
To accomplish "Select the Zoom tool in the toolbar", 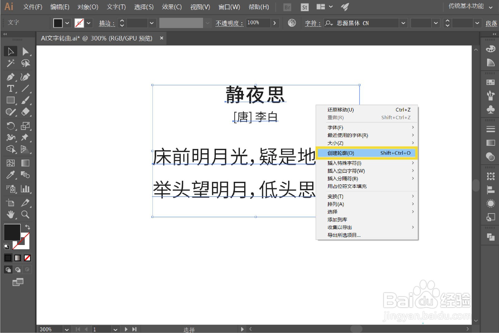I will tap(26, 214).
